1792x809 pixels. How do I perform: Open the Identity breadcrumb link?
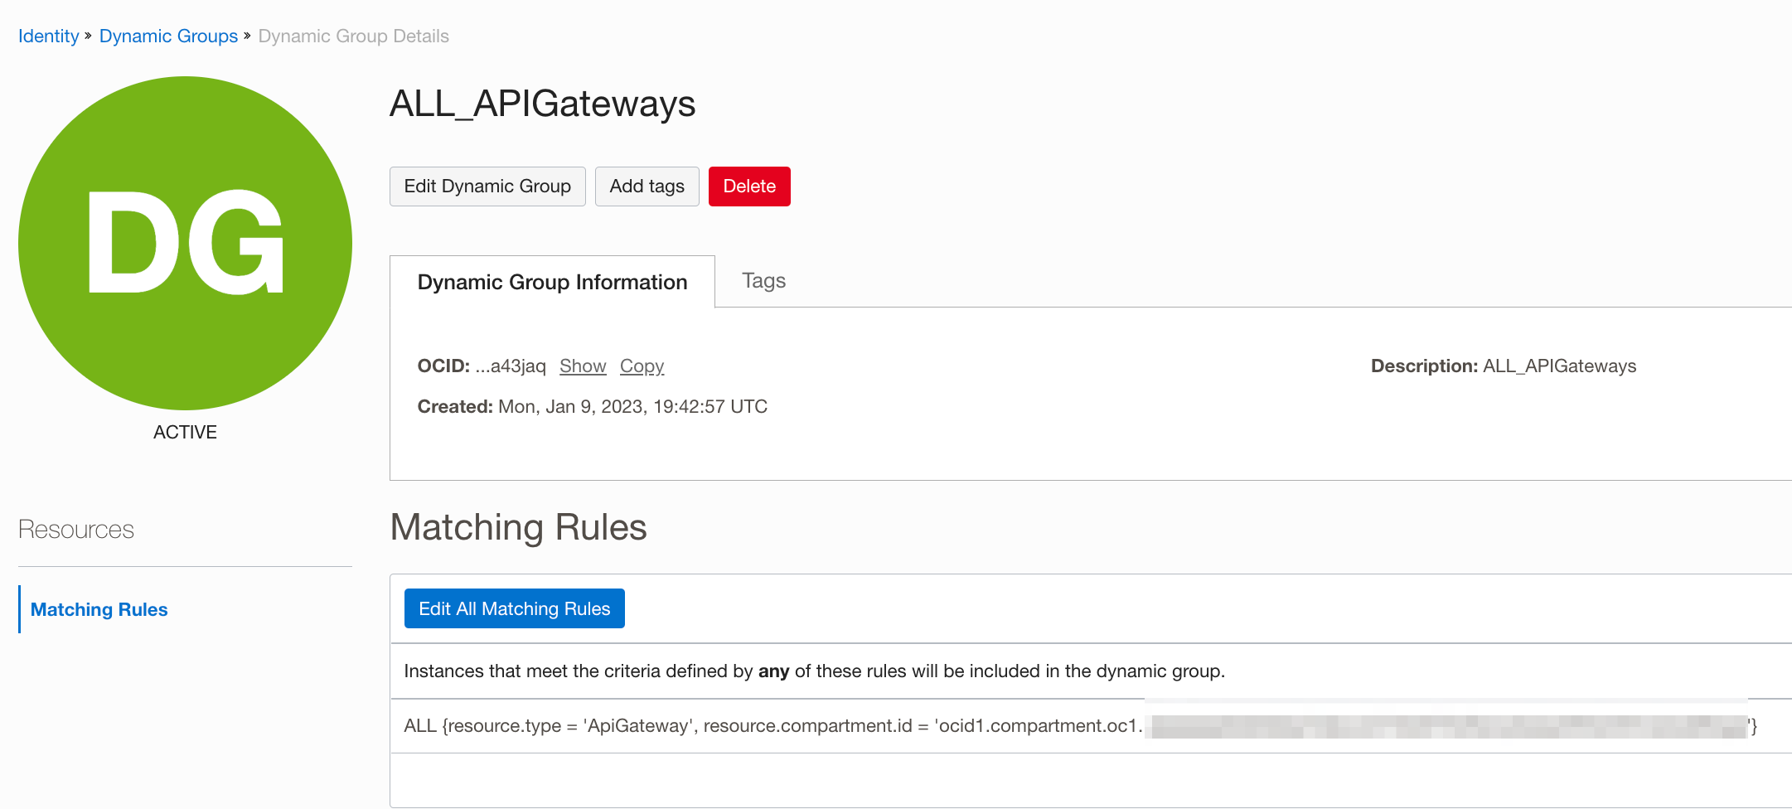[48, 36]
